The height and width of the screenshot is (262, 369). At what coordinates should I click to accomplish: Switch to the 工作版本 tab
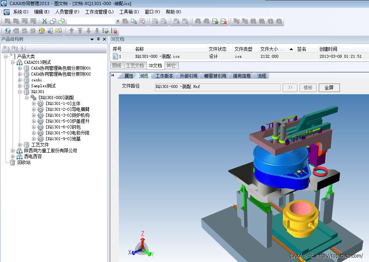coord(164,76)
